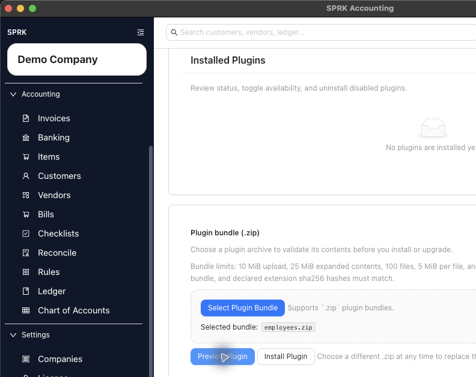The image size is (476, 377).
Task: Open Checklists
Action: pyautogui.click(x=58, y=234)
